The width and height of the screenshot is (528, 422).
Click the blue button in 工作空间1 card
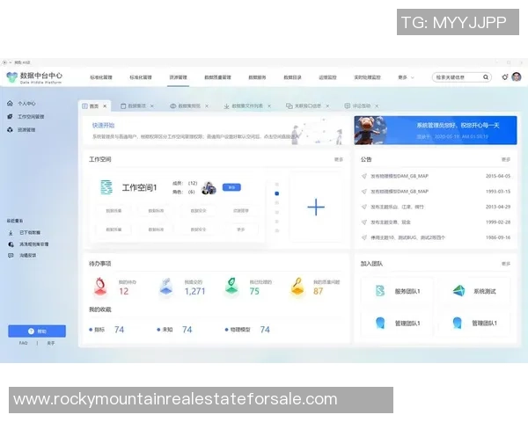click(x=231, y=187)
